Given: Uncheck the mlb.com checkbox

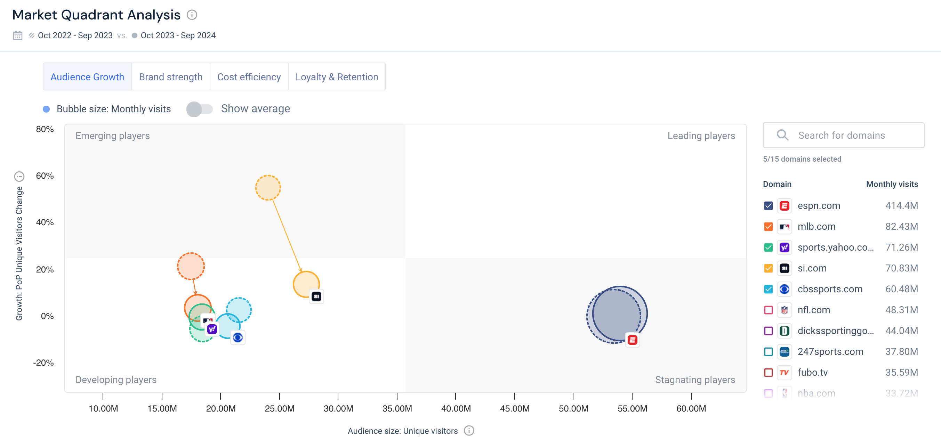Looking at the screenshot, I should coord(768,226).
